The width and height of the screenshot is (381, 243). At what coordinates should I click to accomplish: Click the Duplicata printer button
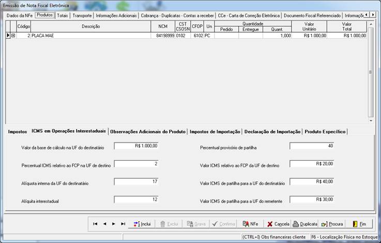[x=304, y=224]
